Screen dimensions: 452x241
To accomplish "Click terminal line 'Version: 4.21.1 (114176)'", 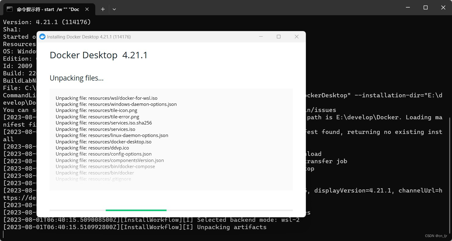I will pos(47,22).
